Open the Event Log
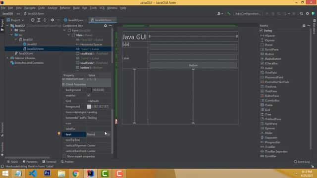Image resolution: width=317 pixels, height=178 pixels. [x=302, y=162]
